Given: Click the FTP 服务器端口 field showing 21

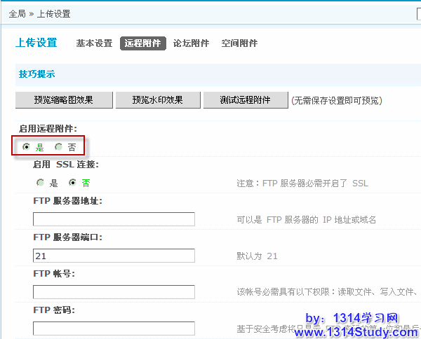Looking at the screenshot, I should click(114, 256).
